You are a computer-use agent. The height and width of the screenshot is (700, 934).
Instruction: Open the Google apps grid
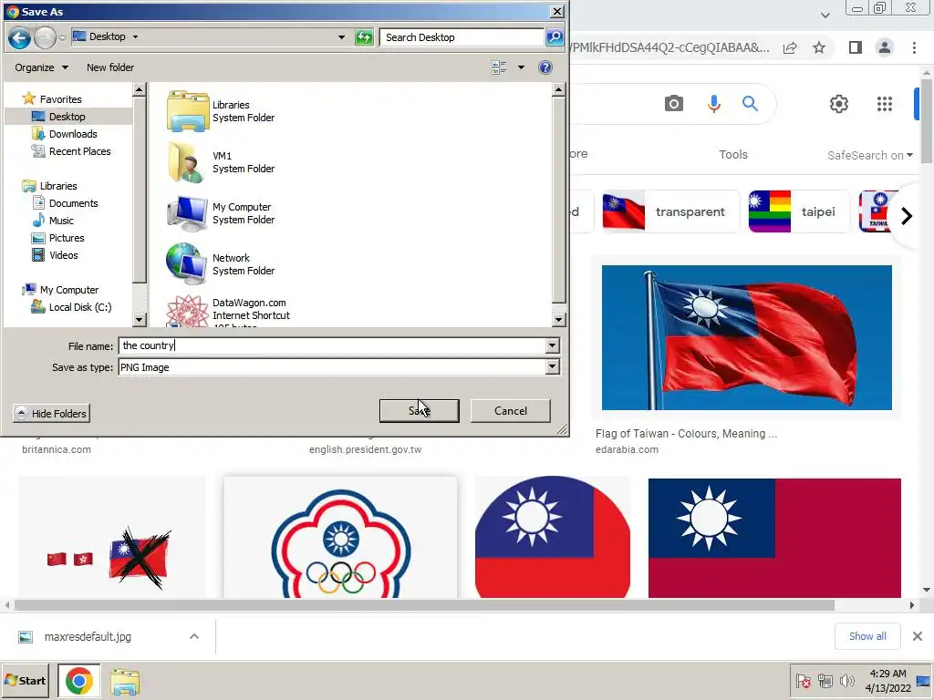pos(885,104)
